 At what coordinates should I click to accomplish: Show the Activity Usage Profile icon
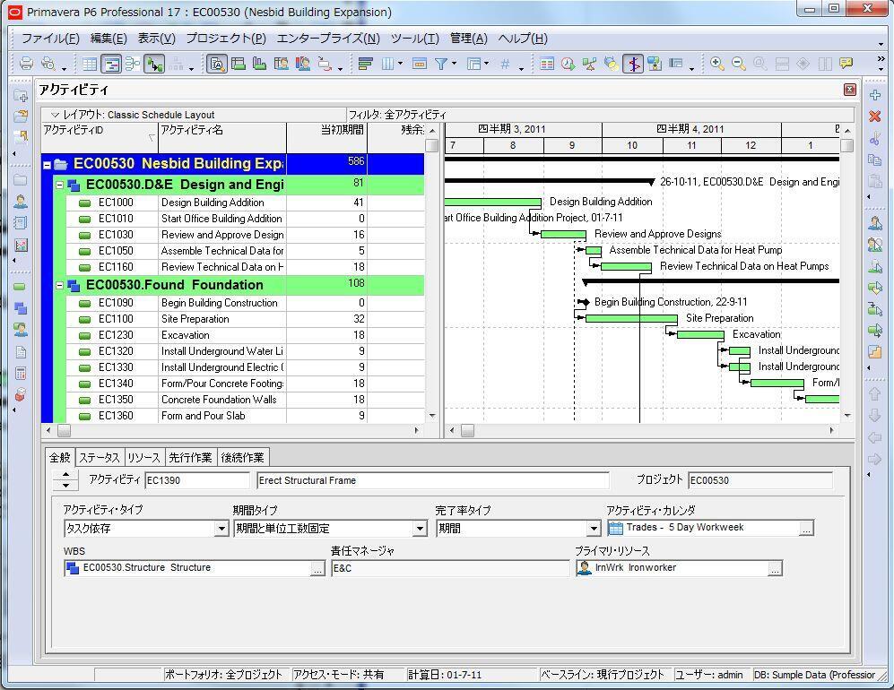point(259,64)
